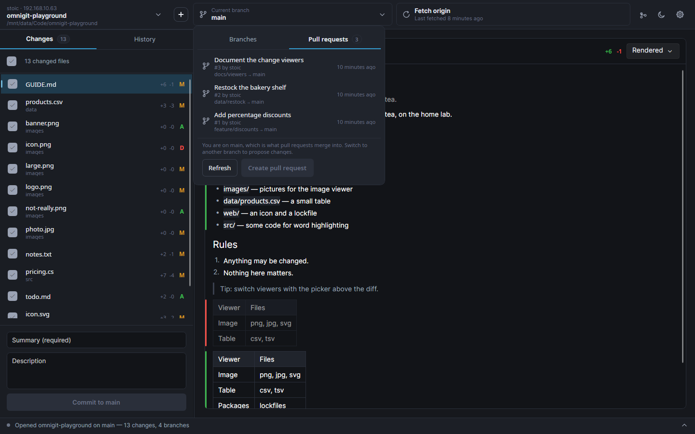
Task: Toggle dark mode moon icon
Action: click(661, 15)
